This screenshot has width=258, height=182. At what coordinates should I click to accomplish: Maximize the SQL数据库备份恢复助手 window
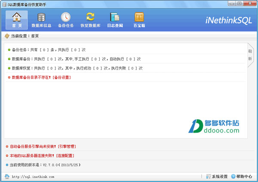240,3
